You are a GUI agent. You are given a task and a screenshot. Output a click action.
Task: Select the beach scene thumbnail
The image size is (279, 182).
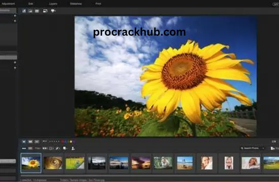click(185, 163)
